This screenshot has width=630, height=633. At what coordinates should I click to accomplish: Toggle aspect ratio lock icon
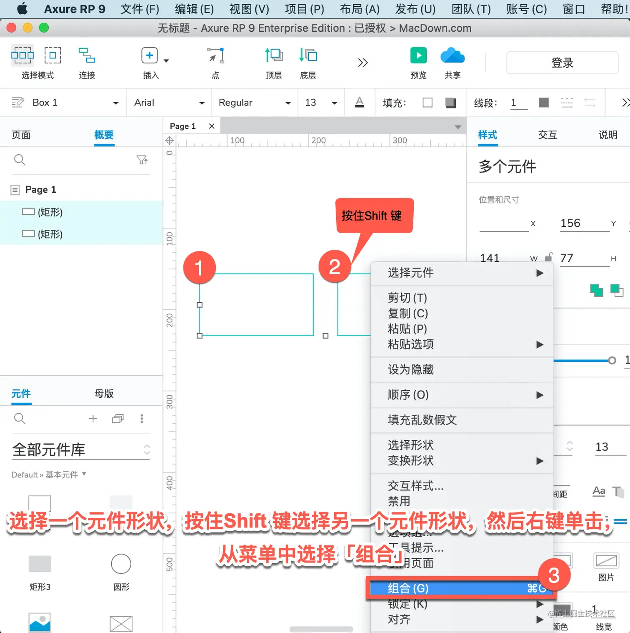[549, 257]
